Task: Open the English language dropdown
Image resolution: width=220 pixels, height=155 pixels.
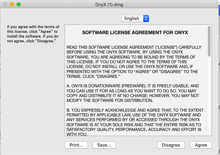Action: coord(135,18)
